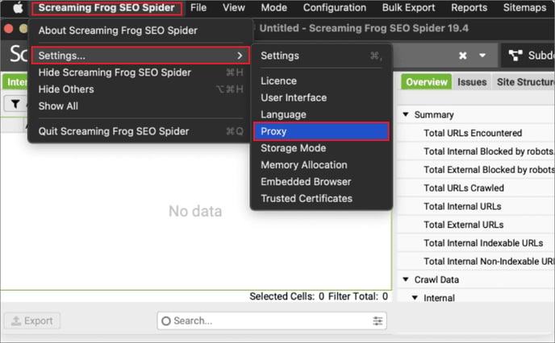This screenshot has width=555, height=343.
Task: Select Memory Allocation menu entry
Action: pos(303,165)
